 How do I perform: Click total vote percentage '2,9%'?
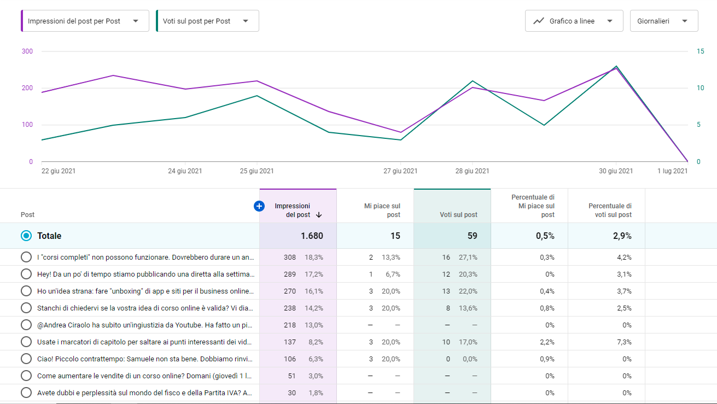621,236
